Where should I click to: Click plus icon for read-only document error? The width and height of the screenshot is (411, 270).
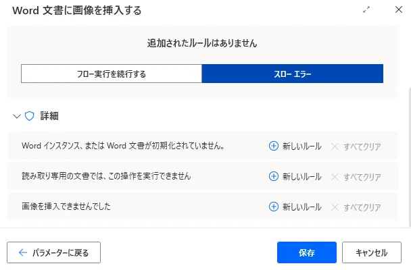274,176
